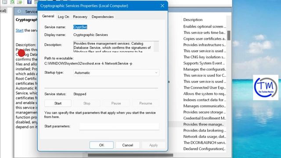Select the row 'Provides infrastructure s..'
Screen dimensions: 281x158
click(204, 45)
